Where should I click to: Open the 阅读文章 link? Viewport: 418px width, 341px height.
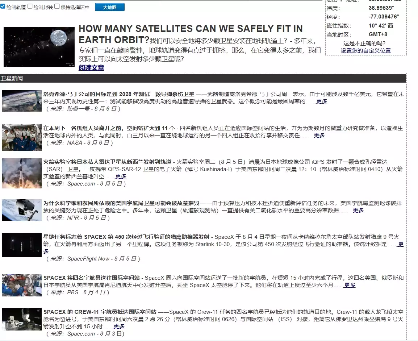click(x=91, y=68)
